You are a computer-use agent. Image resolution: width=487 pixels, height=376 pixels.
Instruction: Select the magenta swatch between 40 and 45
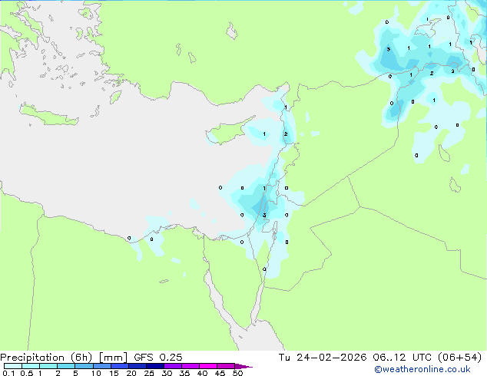tap(208, 366)
